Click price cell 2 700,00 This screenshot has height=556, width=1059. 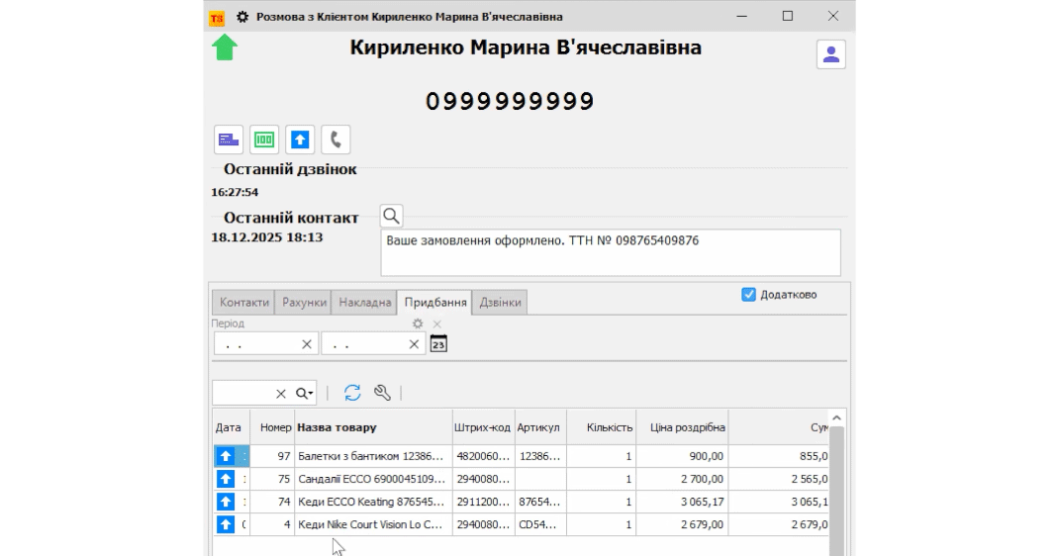click(x=682, y=479)
